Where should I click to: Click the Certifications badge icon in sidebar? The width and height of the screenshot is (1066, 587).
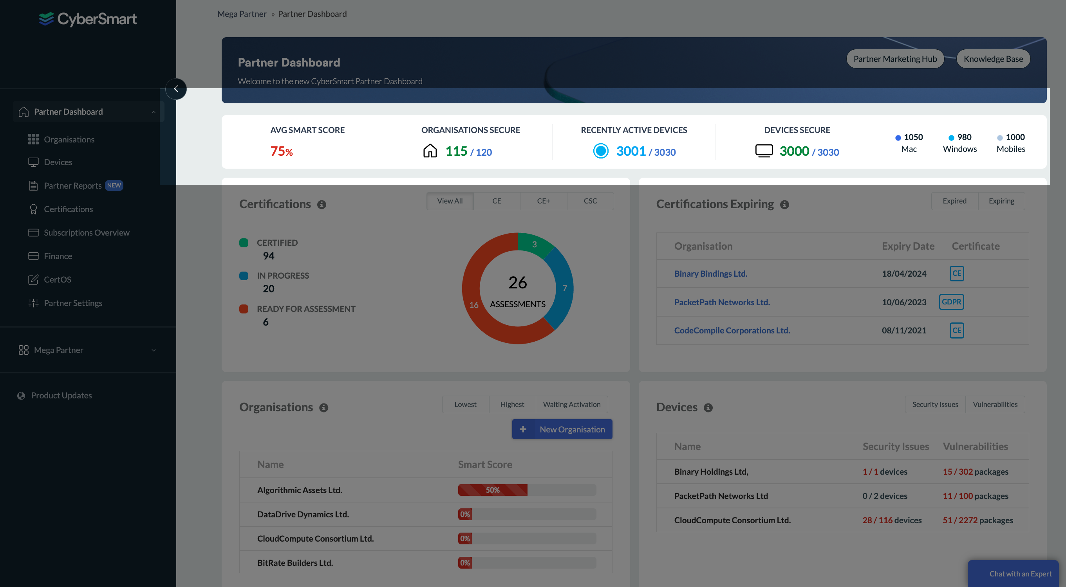[x=33, y=209]
